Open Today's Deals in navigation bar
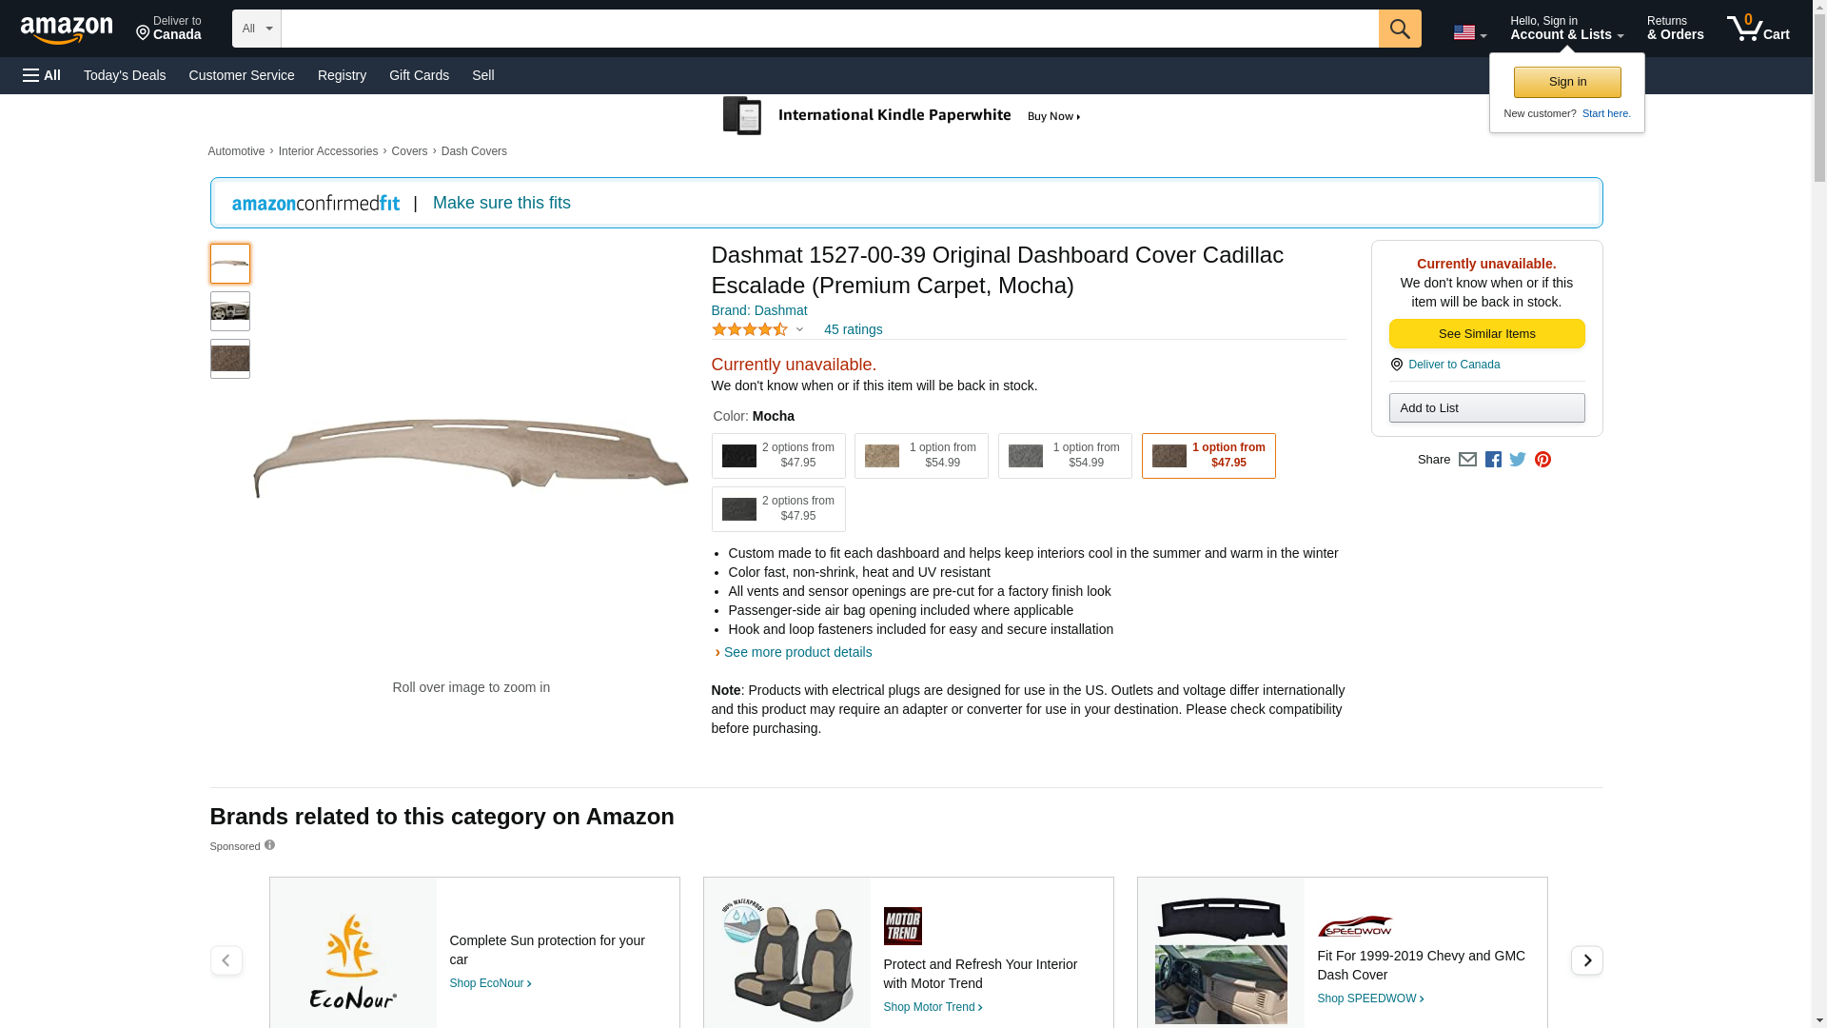1827x1028 pixels. point(125,75)
